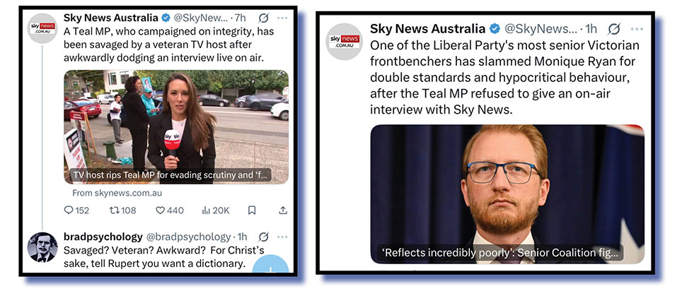Bookmark the Teal MP interview tweet
Screen dimensions: 682x291
(251, 210)
